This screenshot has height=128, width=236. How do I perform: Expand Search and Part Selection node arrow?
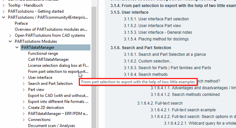[24, 84]
